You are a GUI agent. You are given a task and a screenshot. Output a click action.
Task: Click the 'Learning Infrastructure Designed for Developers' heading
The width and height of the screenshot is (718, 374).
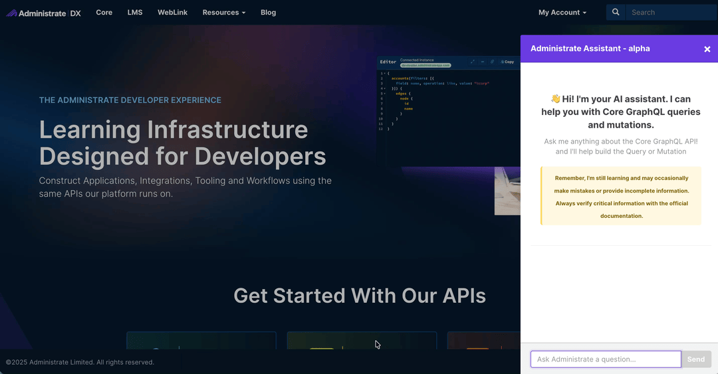tap(182, 143)
